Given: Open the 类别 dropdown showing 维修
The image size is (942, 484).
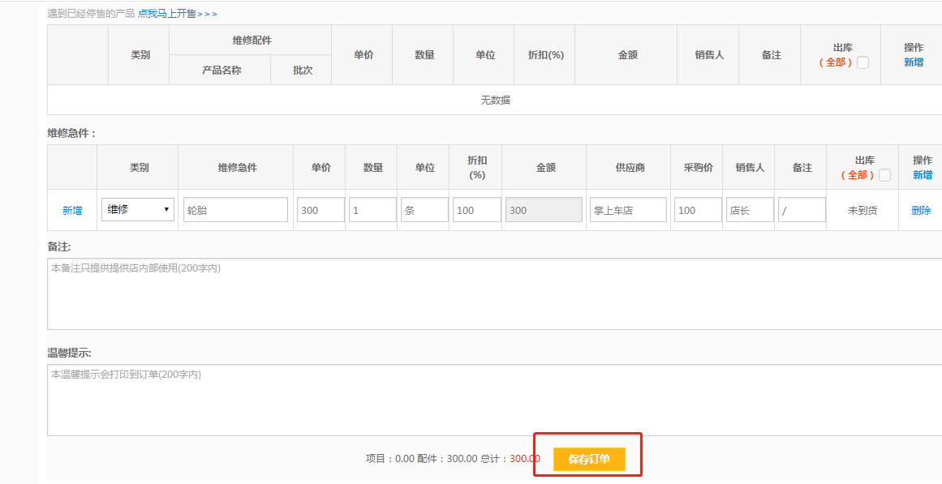Looking at the screenshot, I should 137,210.
